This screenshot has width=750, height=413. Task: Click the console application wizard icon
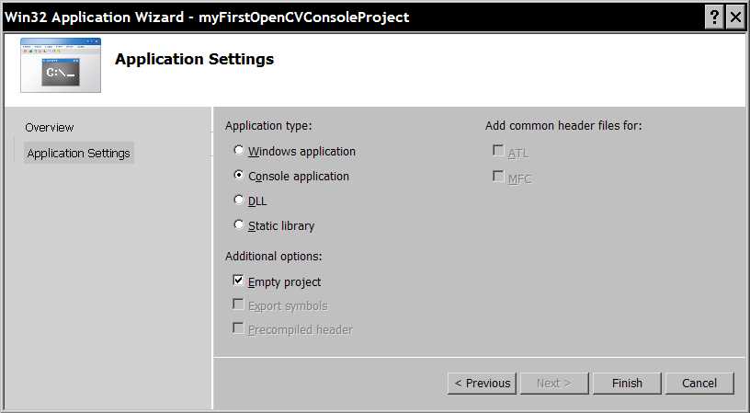tap(61, 65)
